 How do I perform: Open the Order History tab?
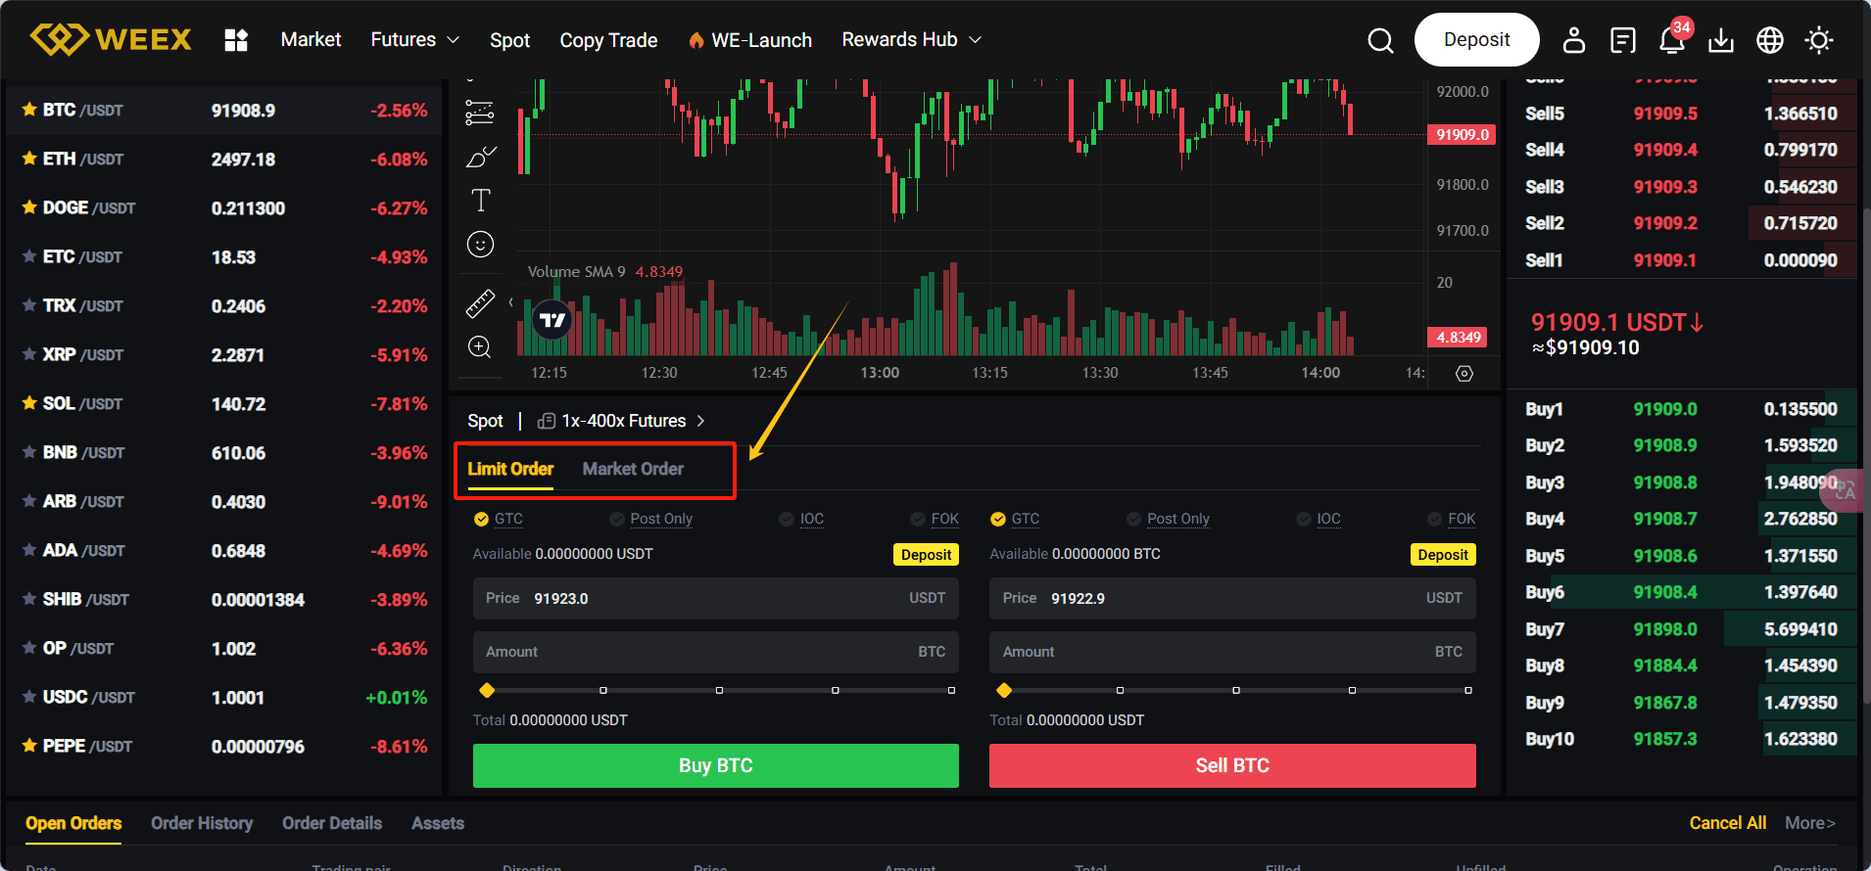(202, 823)
